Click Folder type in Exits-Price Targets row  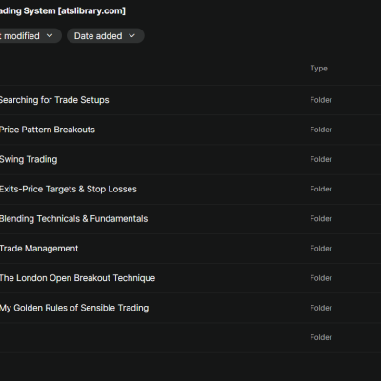click(x=321, y=189)
